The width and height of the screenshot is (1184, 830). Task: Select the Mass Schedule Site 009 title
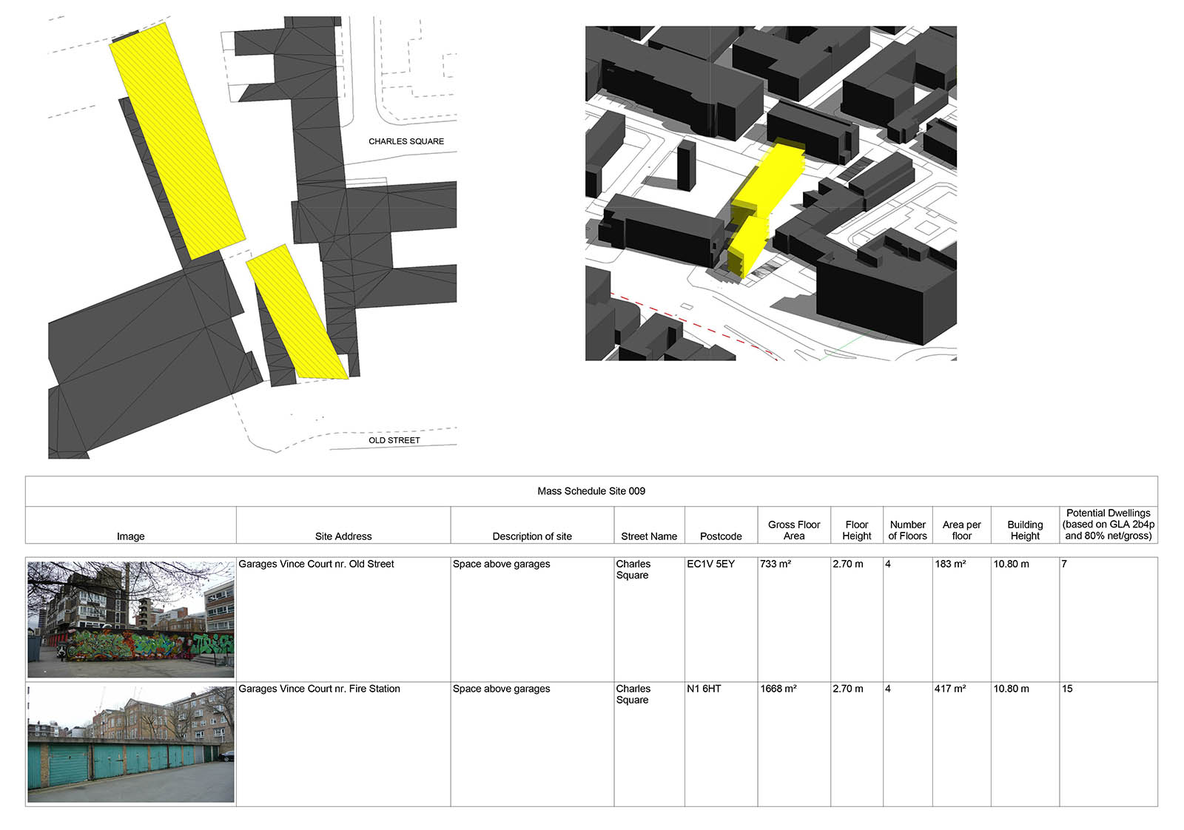pos(591,491)
